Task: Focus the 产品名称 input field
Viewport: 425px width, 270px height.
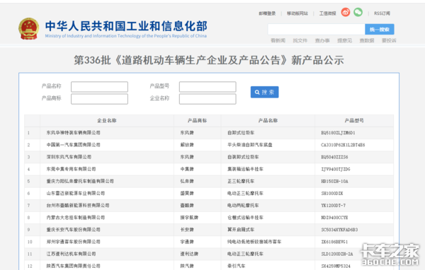Action: tap(99, 87)
